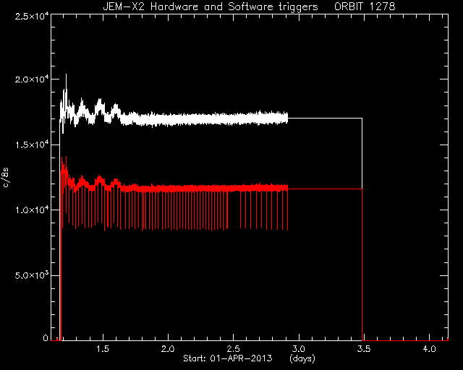Click the 2.5×10⁴ y-axis label
This screenshot has width=463, height=370.
click(32, 16)
